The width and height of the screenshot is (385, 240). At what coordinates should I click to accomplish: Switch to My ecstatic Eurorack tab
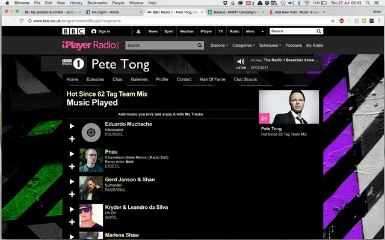point(53,12)
